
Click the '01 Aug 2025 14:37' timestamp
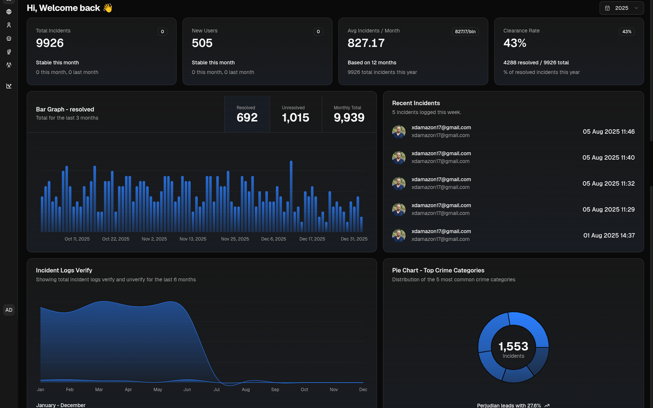[609, 235]
